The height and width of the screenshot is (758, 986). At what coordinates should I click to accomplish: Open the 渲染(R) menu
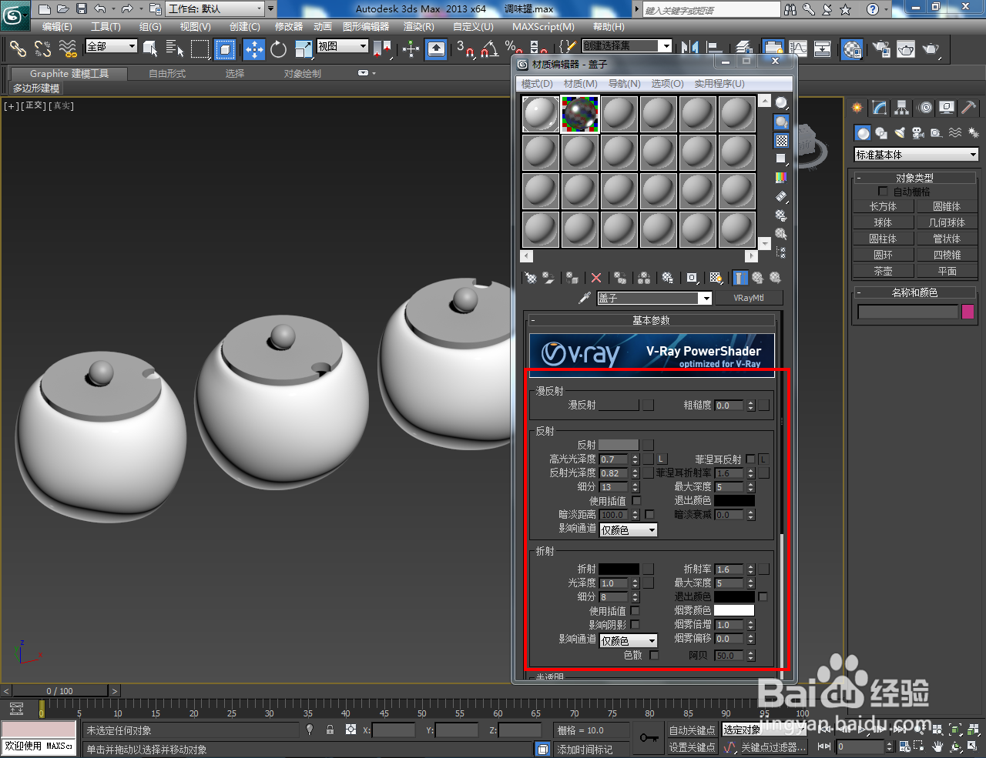(x=419, y=27)
